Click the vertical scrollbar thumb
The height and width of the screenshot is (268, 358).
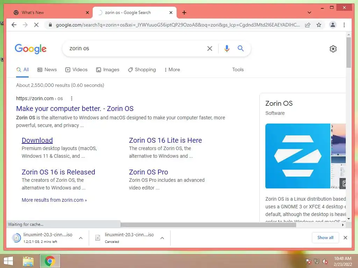[349, 52]
